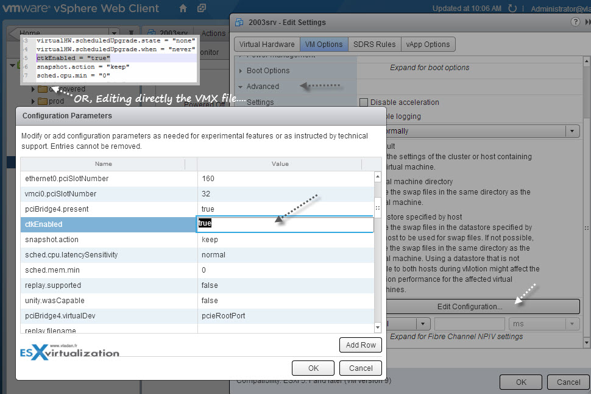Screen dimensions: 591x394
Task: Click the Edit Settings panel scroll-up arrow
Action: click(x=587, y=61)
